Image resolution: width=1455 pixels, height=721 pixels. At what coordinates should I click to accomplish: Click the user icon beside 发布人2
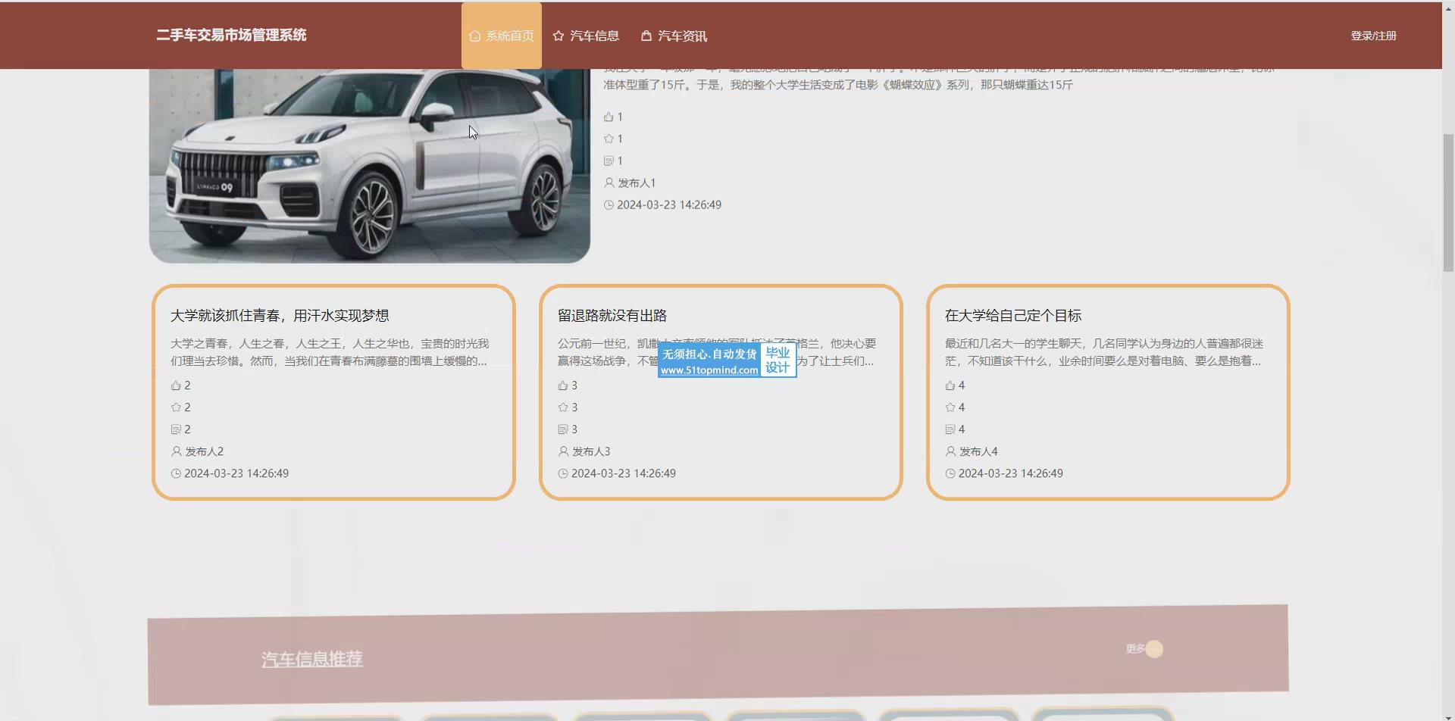pyautogui.click(x=177, y=451)
